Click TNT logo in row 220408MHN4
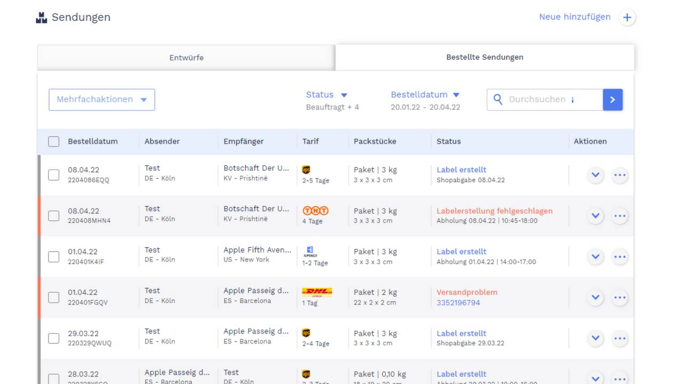 [315, 211]
